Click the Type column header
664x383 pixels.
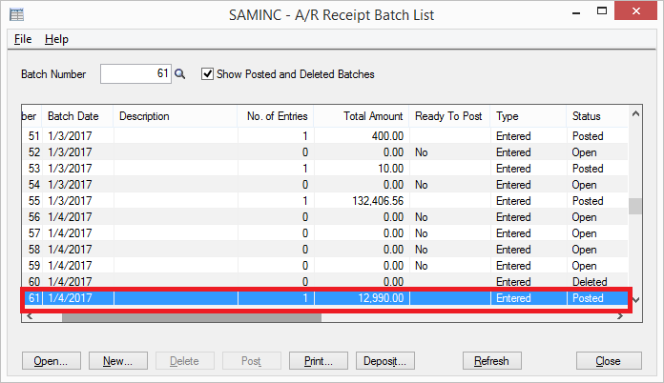click(x=529, y=116)
